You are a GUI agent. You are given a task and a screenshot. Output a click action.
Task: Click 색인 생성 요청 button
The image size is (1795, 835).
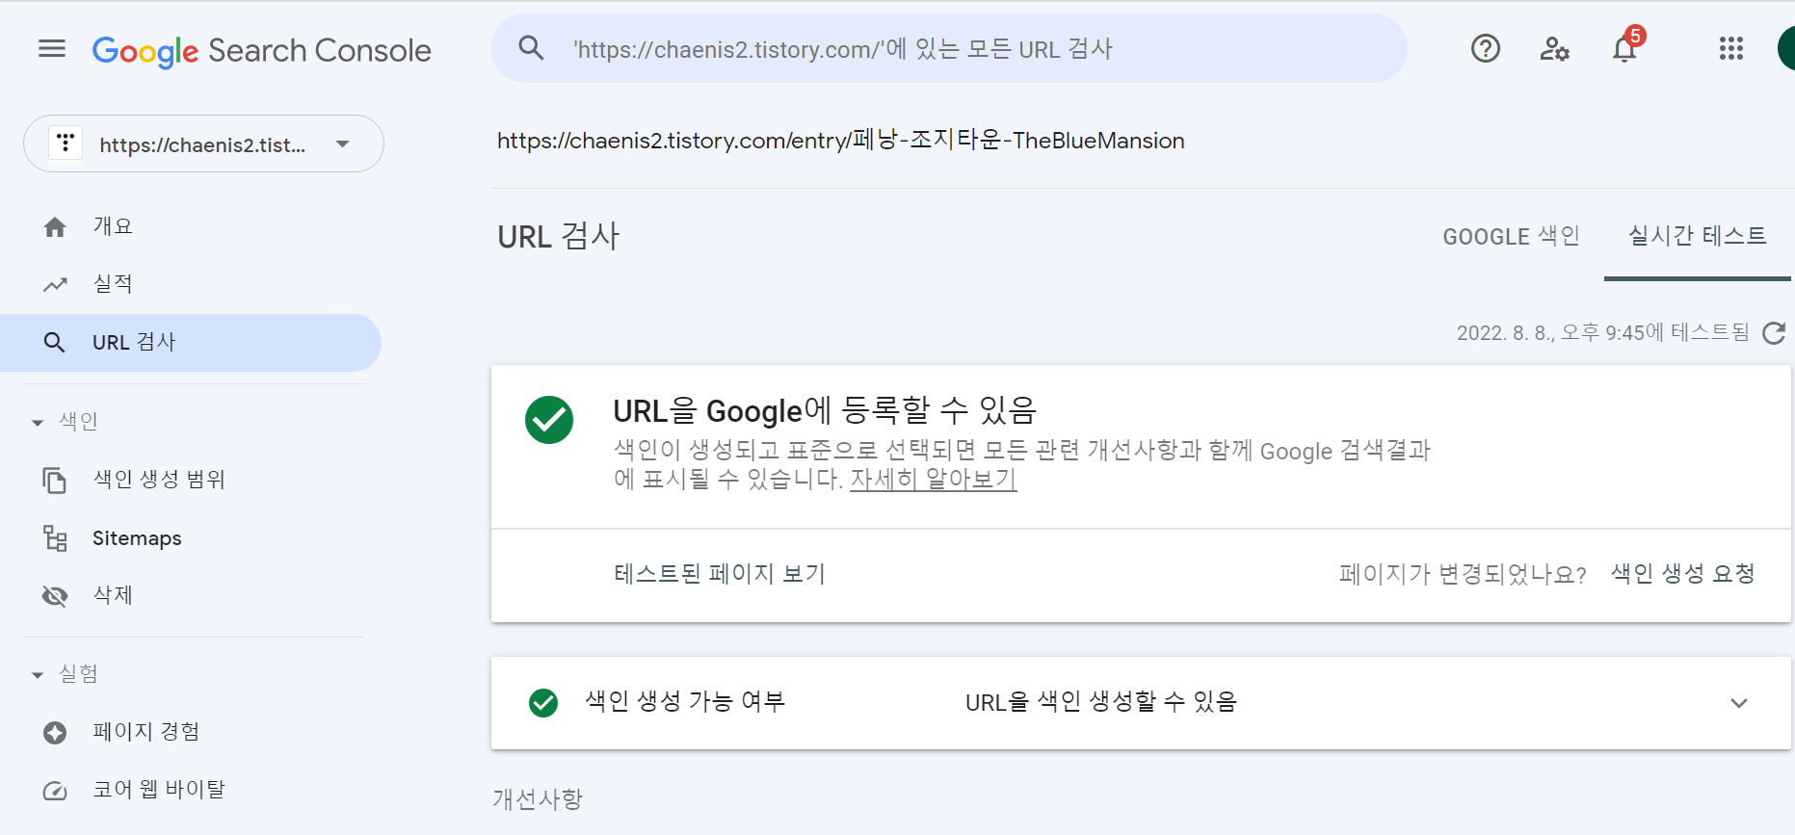click(x=1682, y=574)
